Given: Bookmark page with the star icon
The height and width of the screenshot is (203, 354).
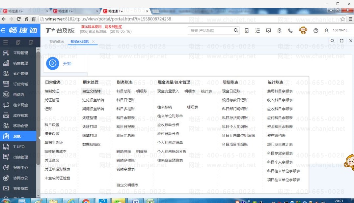Looking at the screenshot, I should pyautogui.click(x=343, y=19).
